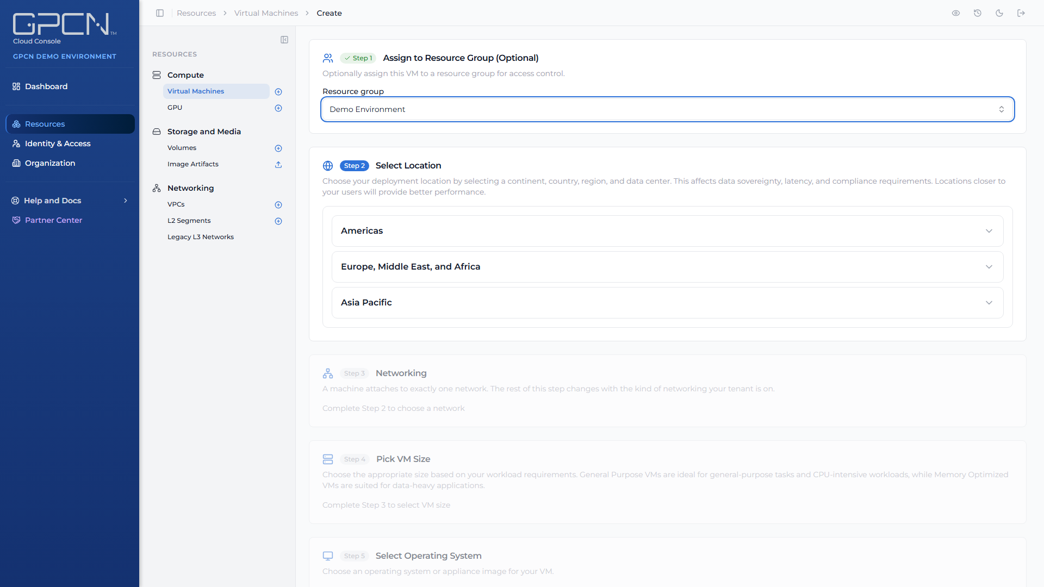Click the Step 2 badge

[355, 166]
